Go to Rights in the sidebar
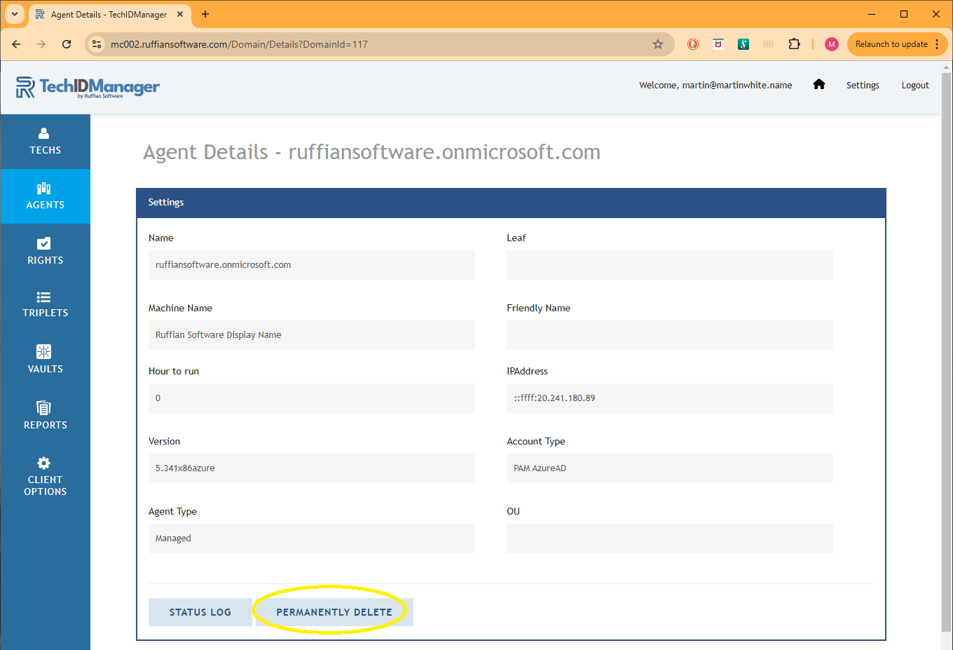953x650 pixels. (x=45, y=251)
